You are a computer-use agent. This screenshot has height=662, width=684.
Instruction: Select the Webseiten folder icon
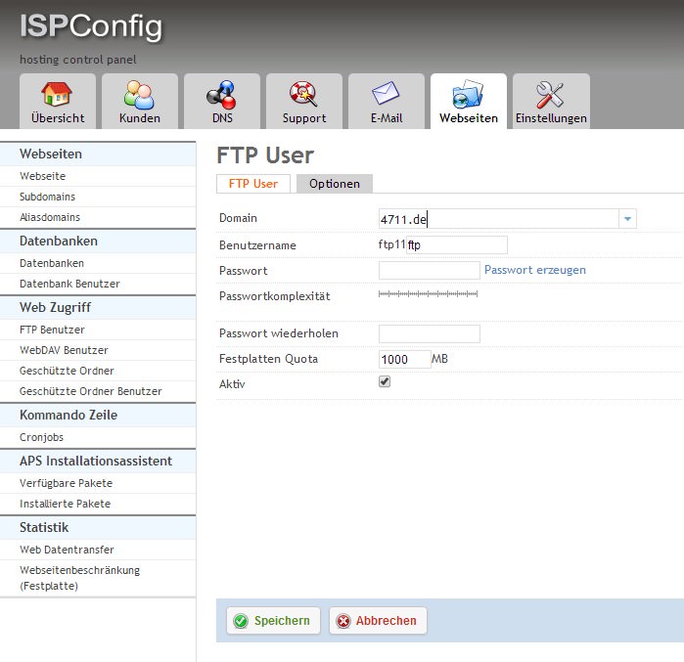pyautogui.click(x=468, y=96)
